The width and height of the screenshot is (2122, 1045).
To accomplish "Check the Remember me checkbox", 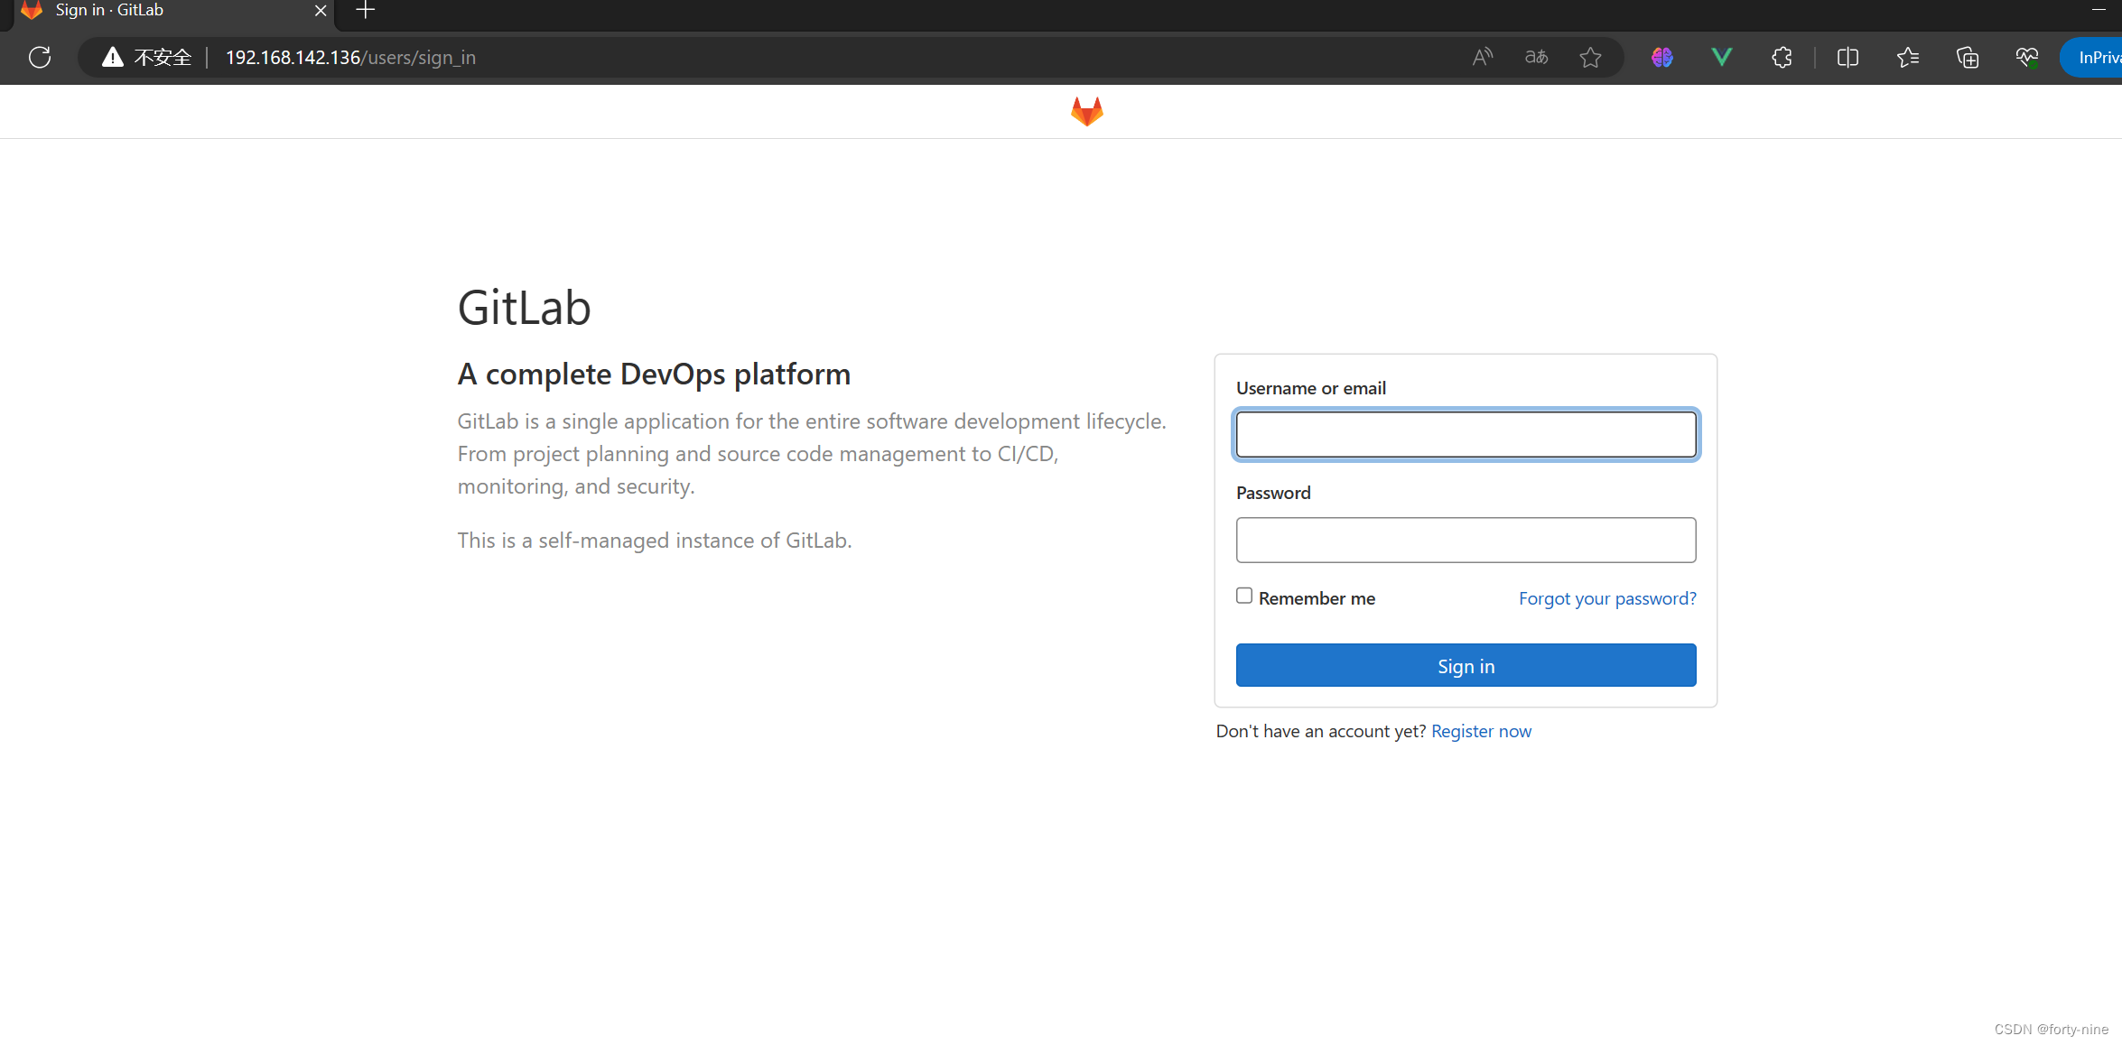I will pos(1244,596).
